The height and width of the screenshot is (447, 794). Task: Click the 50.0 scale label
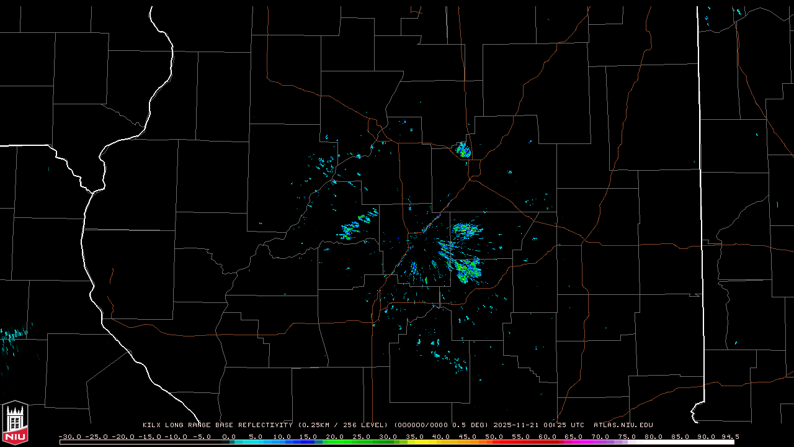tap(495, 436)
